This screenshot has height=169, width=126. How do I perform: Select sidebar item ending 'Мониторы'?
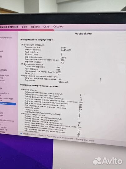tap(4, 75)
